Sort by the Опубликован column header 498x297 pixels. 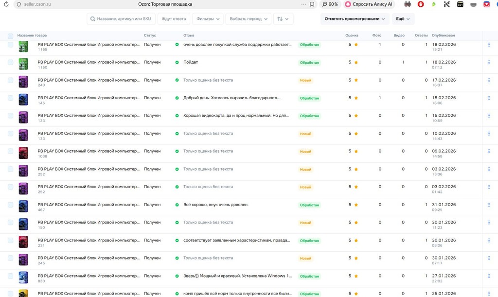[x=443, y=35]
